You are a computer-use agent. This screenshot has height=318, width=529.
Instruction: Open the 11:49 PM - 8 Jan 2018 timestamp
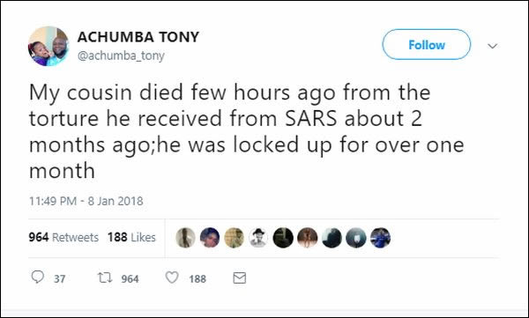click(x=86, y=202)
